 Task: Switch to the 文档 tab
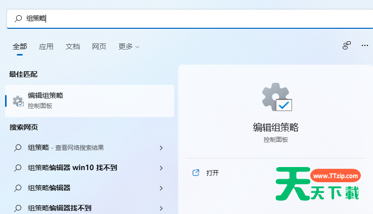point(72,46)
